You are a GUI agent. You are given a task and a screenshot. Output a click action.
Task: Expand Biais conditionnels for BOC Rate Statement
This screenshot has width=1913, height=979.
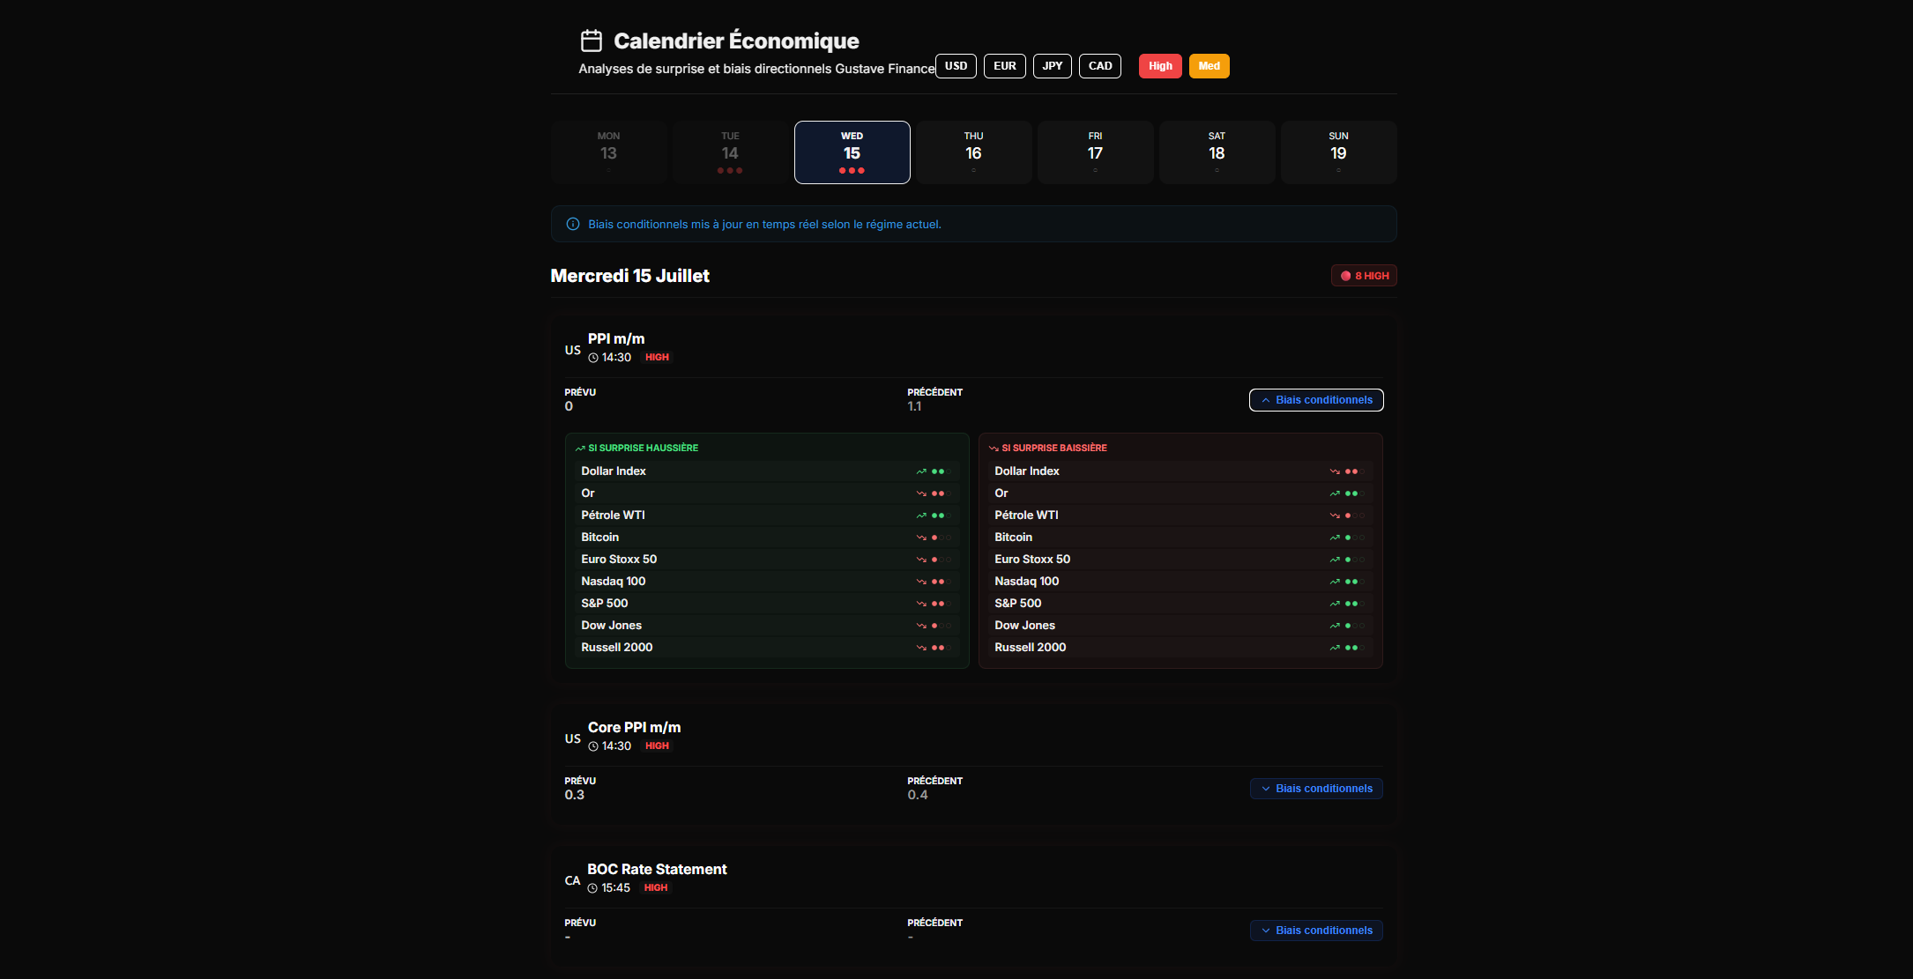(x=1316, y=931)
